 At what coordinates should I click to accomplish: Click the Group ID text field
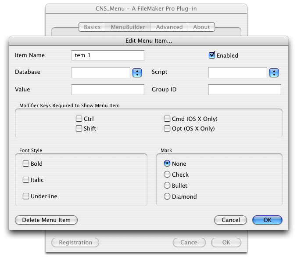tap(244, 90)
